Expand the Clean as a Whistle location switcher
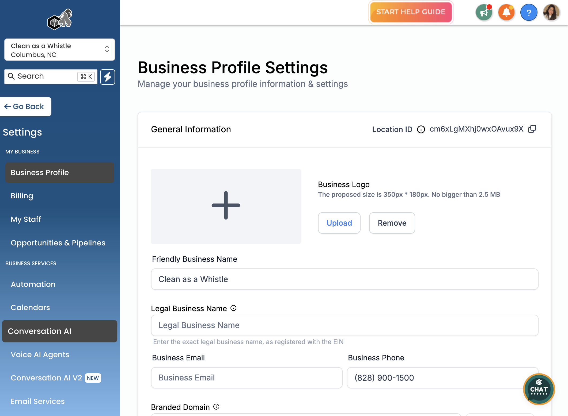The width and height of the screenshot is (568, 416). point(60,50)
